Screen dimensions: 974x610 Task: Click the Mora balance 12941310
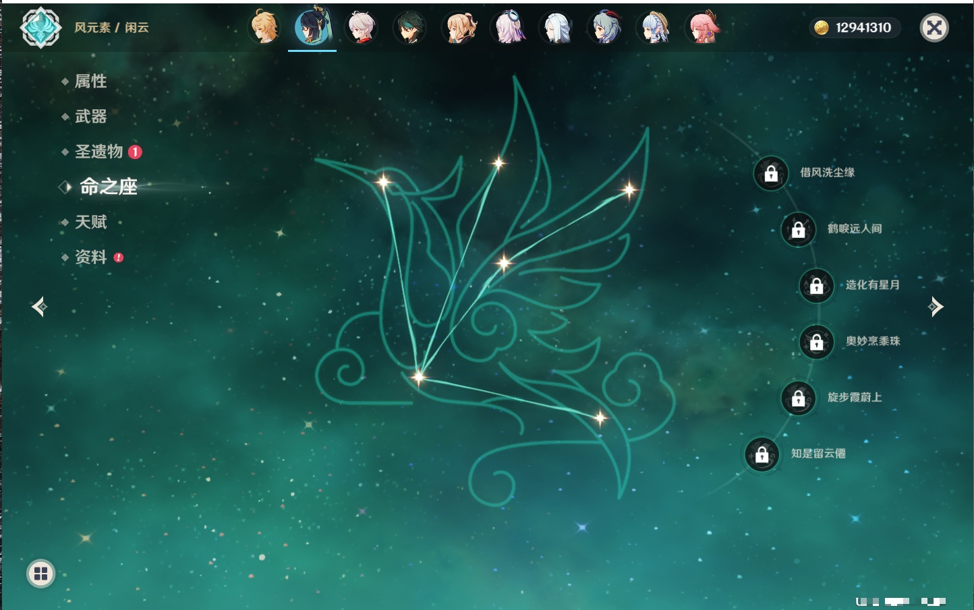[x=863, y=28]
